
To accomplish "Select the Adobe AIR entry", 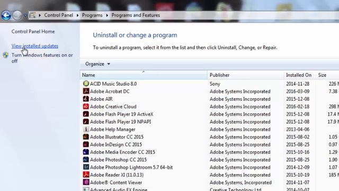I will tap(101, 99).
